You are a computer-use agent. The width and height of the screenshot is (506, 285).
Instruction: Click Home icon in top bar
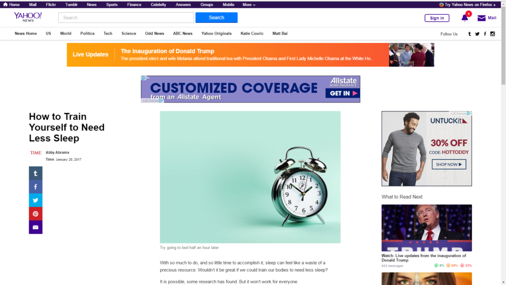5,4
